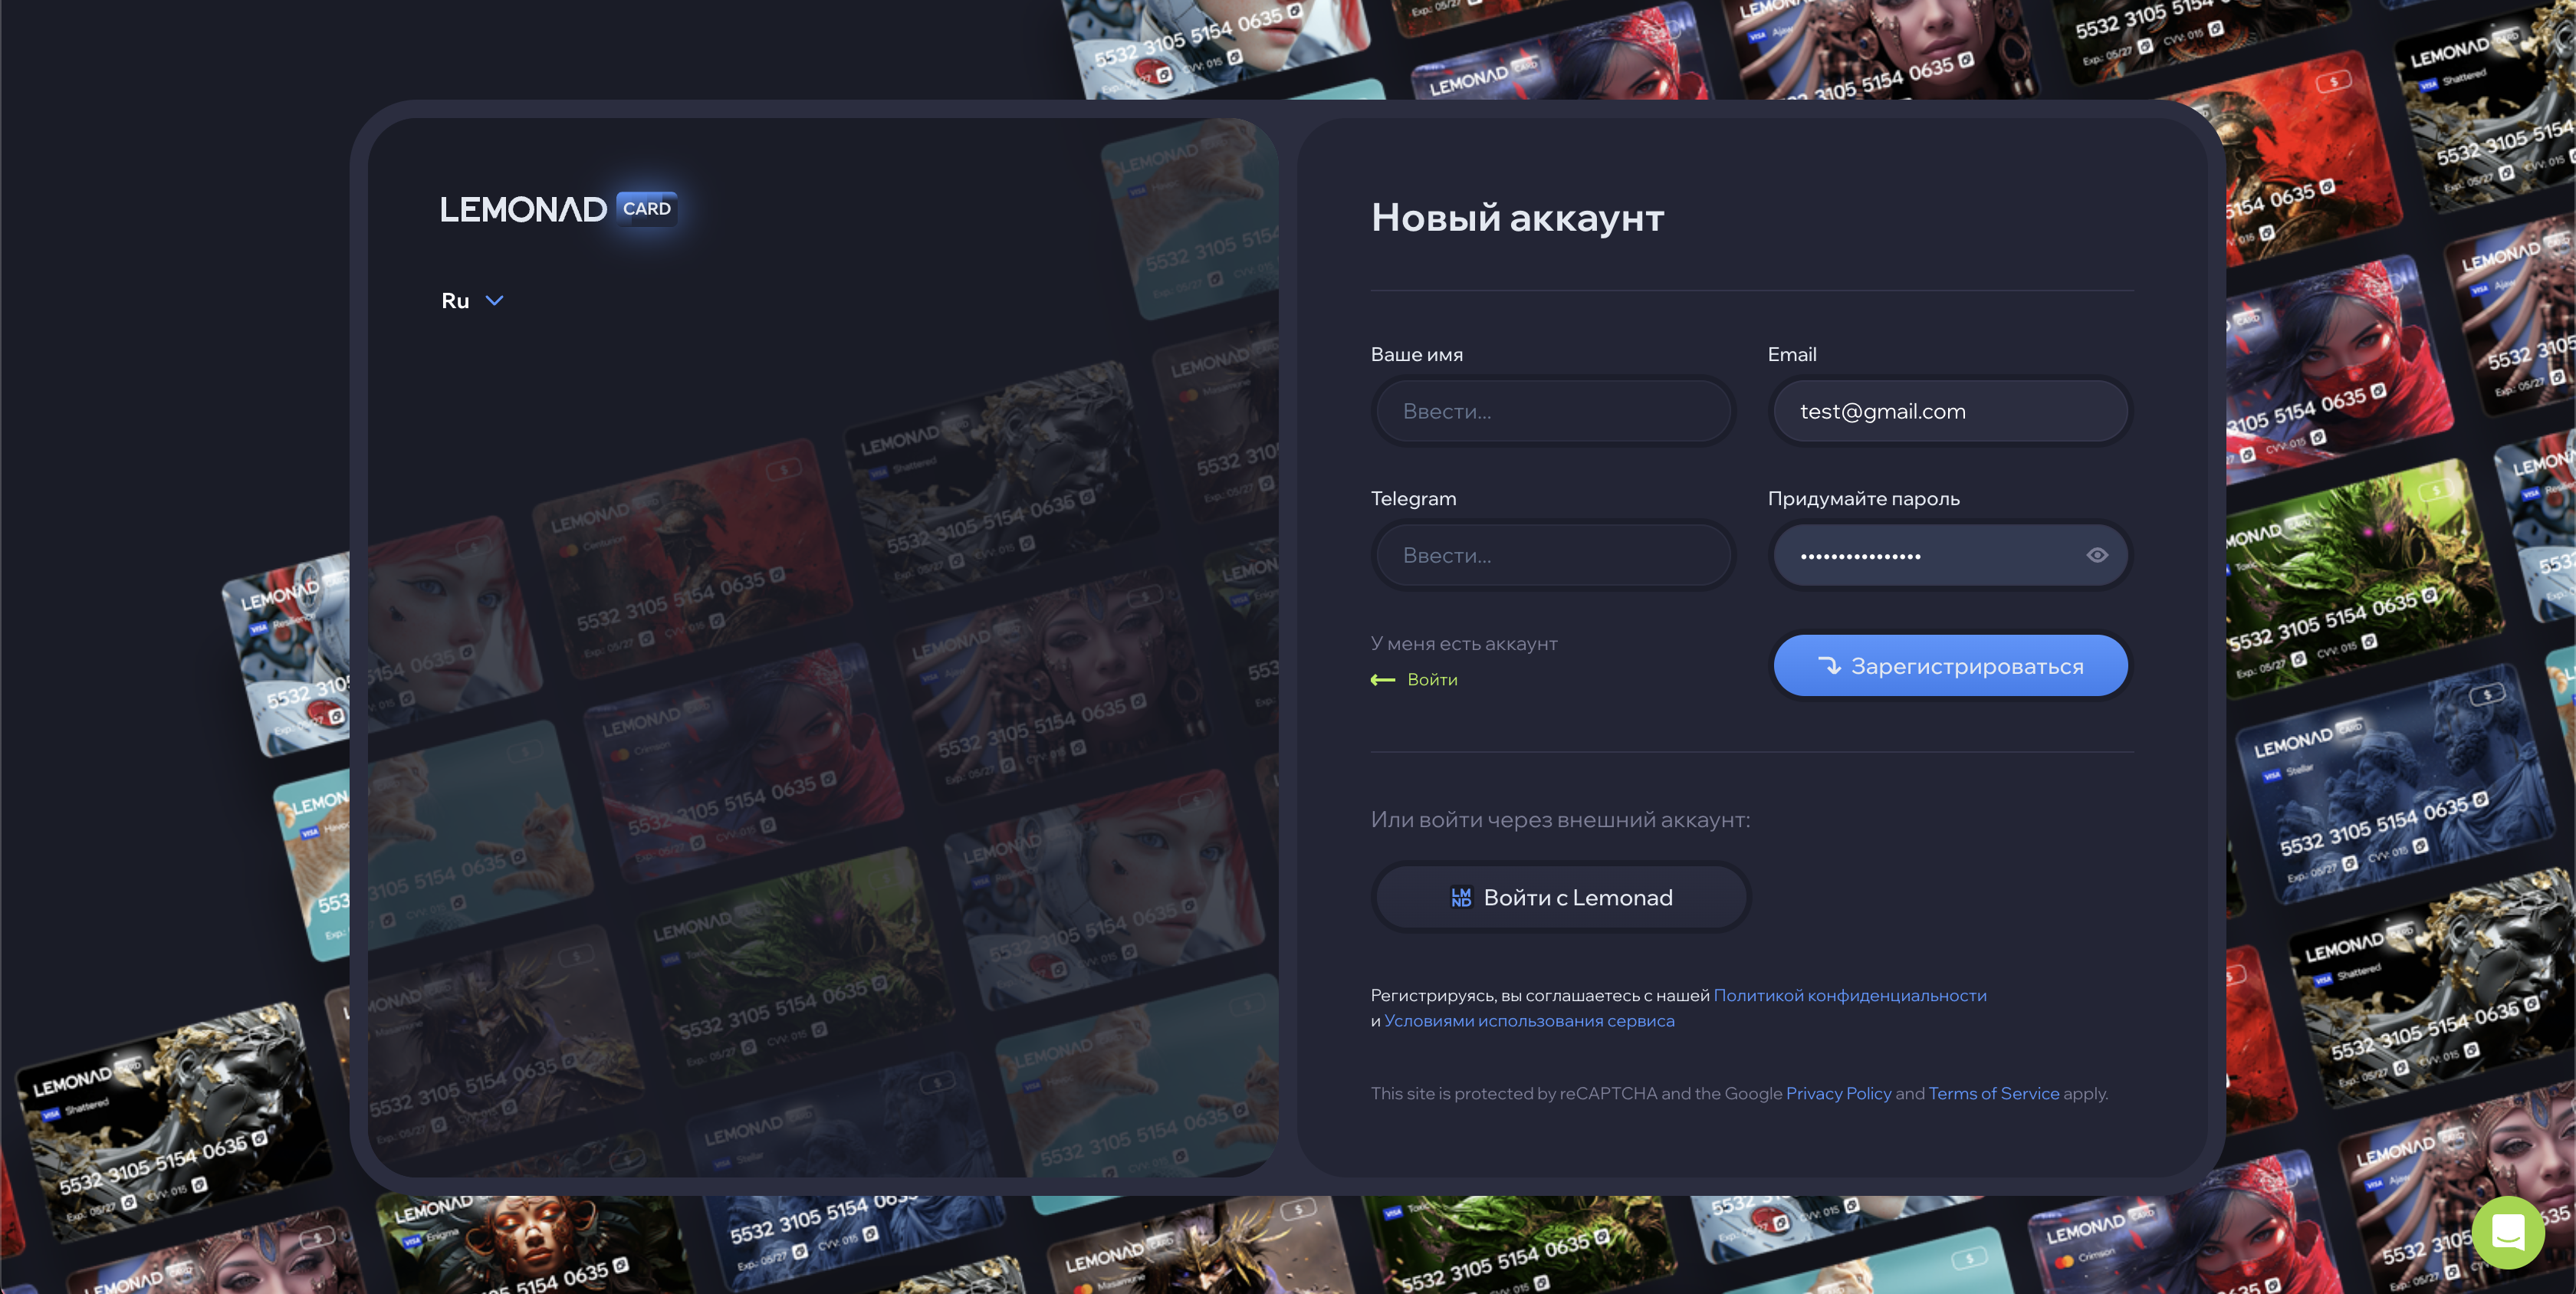2576x1294 pixels.
Task: Click the green back arrow beside Войти
Action: click(1382, 680)
